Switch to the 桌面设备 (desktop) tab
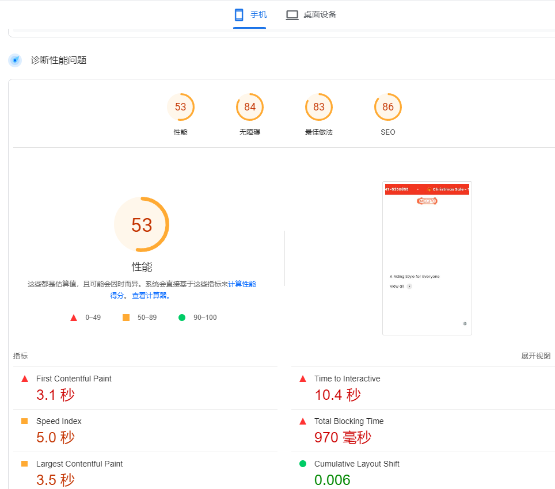This screenshot has height=489, width=555. coord(311,15)
